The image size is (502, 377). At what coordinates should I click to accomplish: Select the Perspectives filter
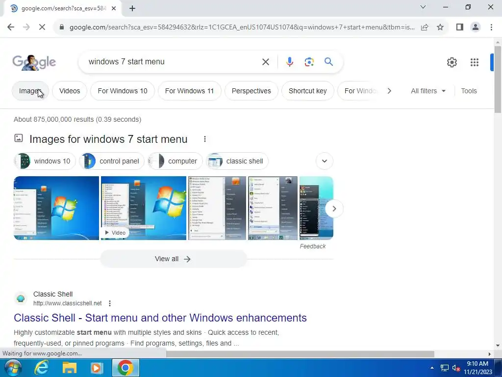click(251, 91)
